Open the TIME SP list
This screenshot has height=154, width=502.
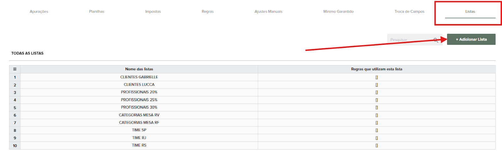139,130
